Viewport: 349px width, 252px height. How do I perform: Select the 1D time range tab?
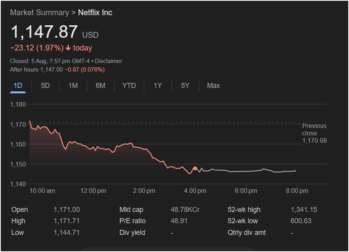(18, 86)
